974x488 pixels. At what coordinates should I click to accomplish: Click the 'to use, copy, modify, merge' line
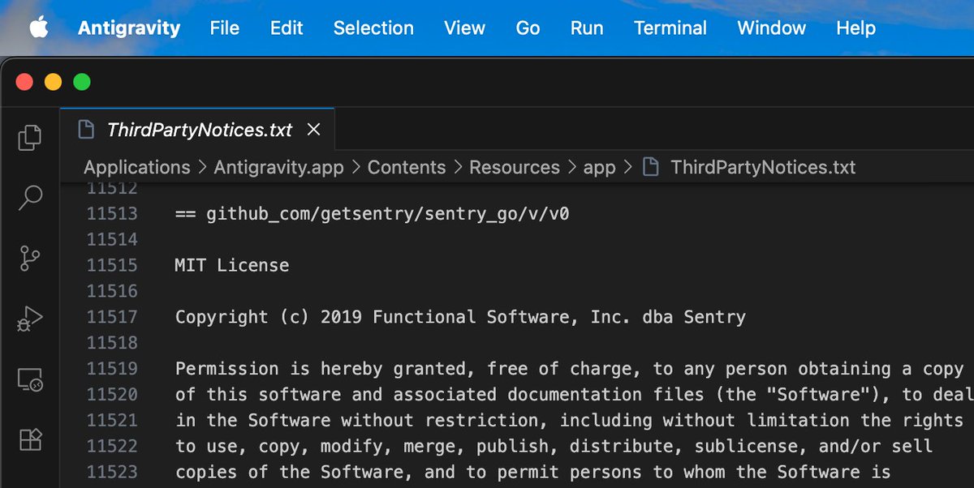pos(554,446)
